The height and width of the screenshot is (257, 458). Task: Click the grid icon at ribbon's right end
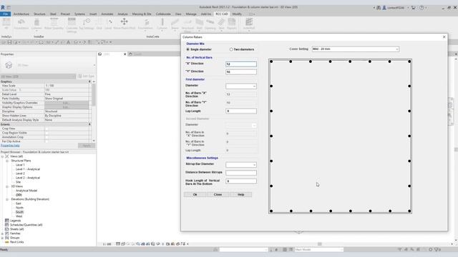tap(249, 21)
